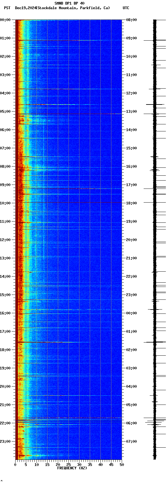Click the frequency axis tick label '25'

point(68,465)
